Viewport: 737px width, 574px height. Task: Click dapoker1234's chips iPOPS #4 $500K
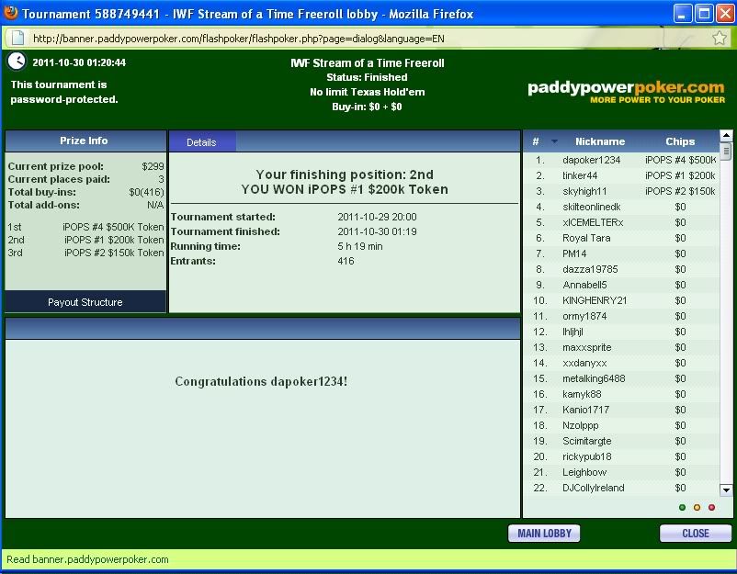tap(680, 160)
